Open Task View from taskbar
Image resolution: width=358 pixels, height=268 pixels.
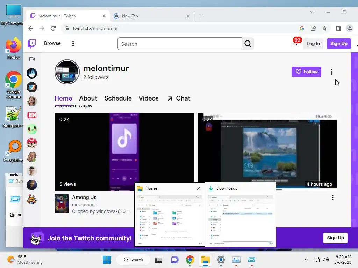pos(158,260)
